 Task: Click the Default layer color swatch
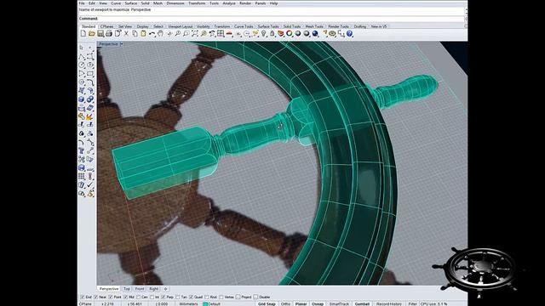[205, 304]
